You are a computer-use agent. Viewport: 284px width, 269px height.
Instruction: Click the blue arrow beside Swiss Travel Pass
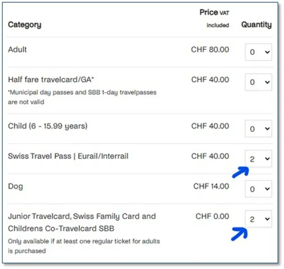coord(240,172)
